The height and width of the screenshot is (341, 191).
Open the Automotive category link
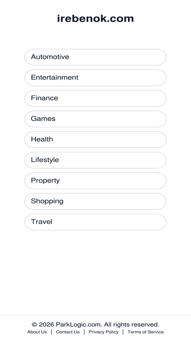point(95,57)
